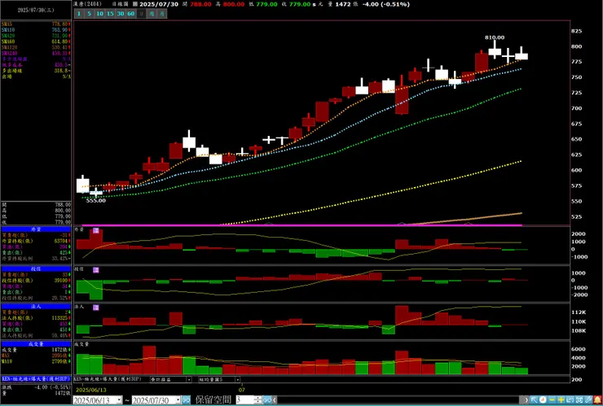Image resolution: width=603 pixels, height=406 pixels.
Task: Switch to the monthly (月) chart
Action: coord(162,14)
